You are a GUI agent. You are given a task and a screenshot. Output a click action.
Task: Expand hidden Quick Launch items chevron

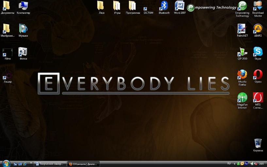[31, 163]
